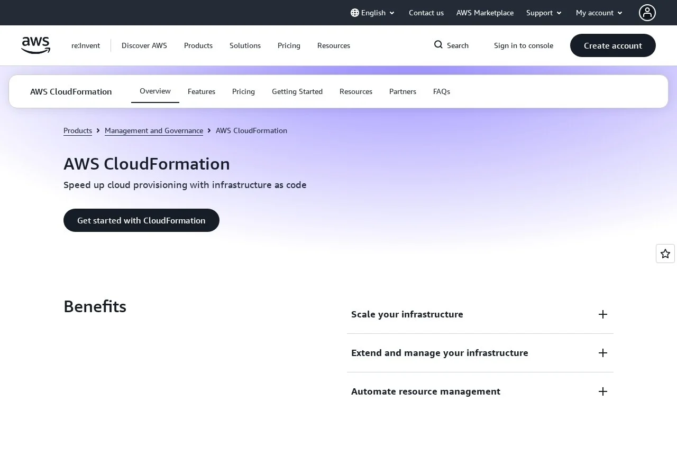
Task: Expand Scale your infrastructure section
Action: (x=480, y=314)
